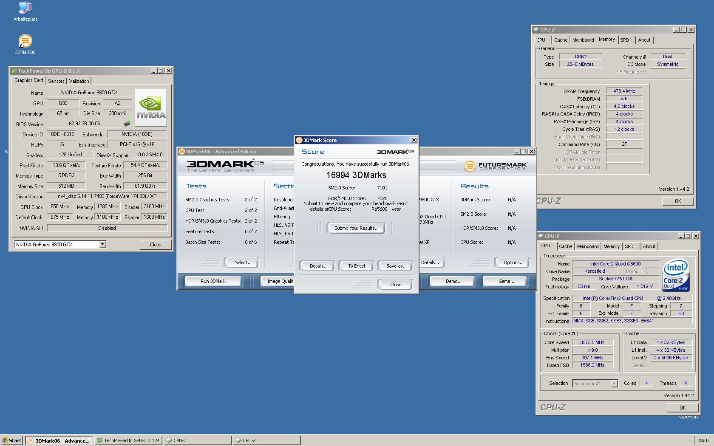Screen dimensions: 714x446
Task: Switch to the Validation tab in GPU-Z
Action: click(x=79, y=81)
